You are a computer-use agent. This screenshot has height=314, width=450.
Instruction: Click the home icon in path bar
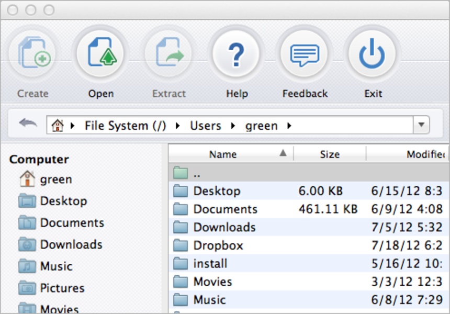(x=58, y=126)
